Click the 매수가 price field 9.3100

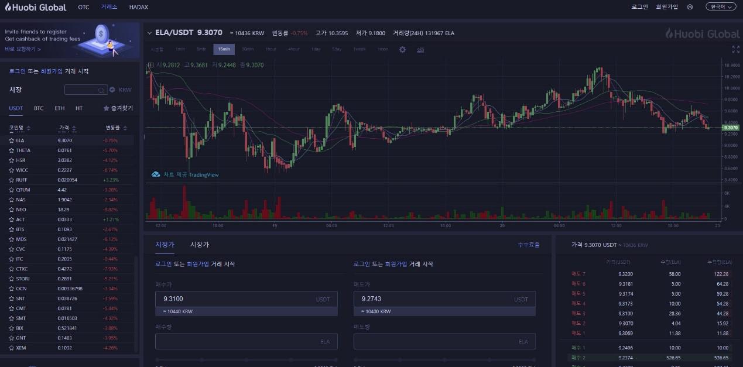(x=246, y=299)
